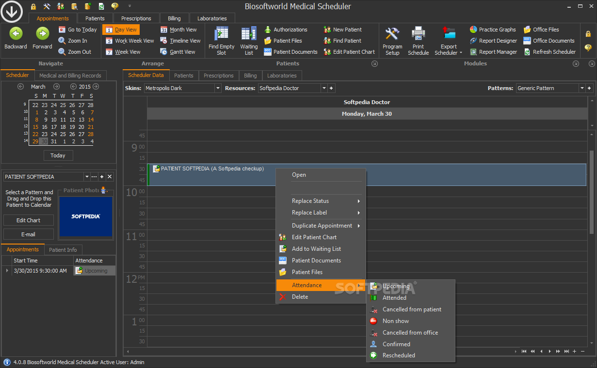This screenshot has height=368, width=597.
Task: Set attendance to Confirmed
Action: (411, 344)
